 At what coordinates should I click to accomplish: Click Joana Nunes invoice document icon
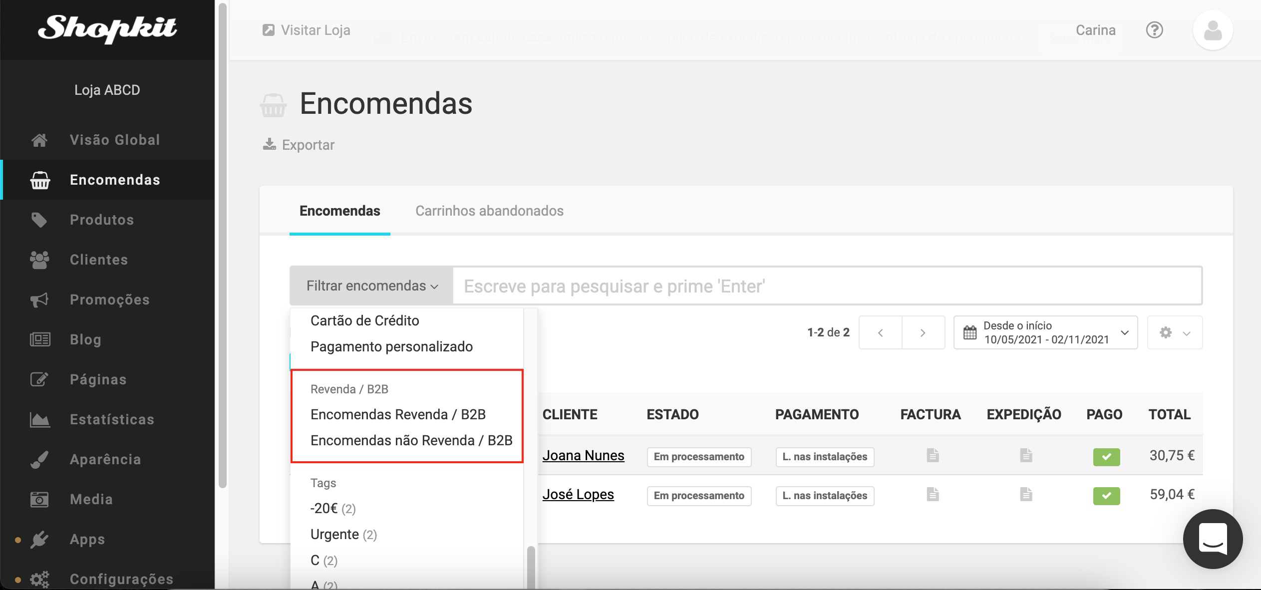(x=933, y=455)
